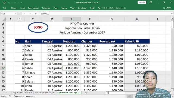The width and height of the screenshot is (174, 98).
Task: Click the Tell me lightbulb icon
Action: (99, 8)
